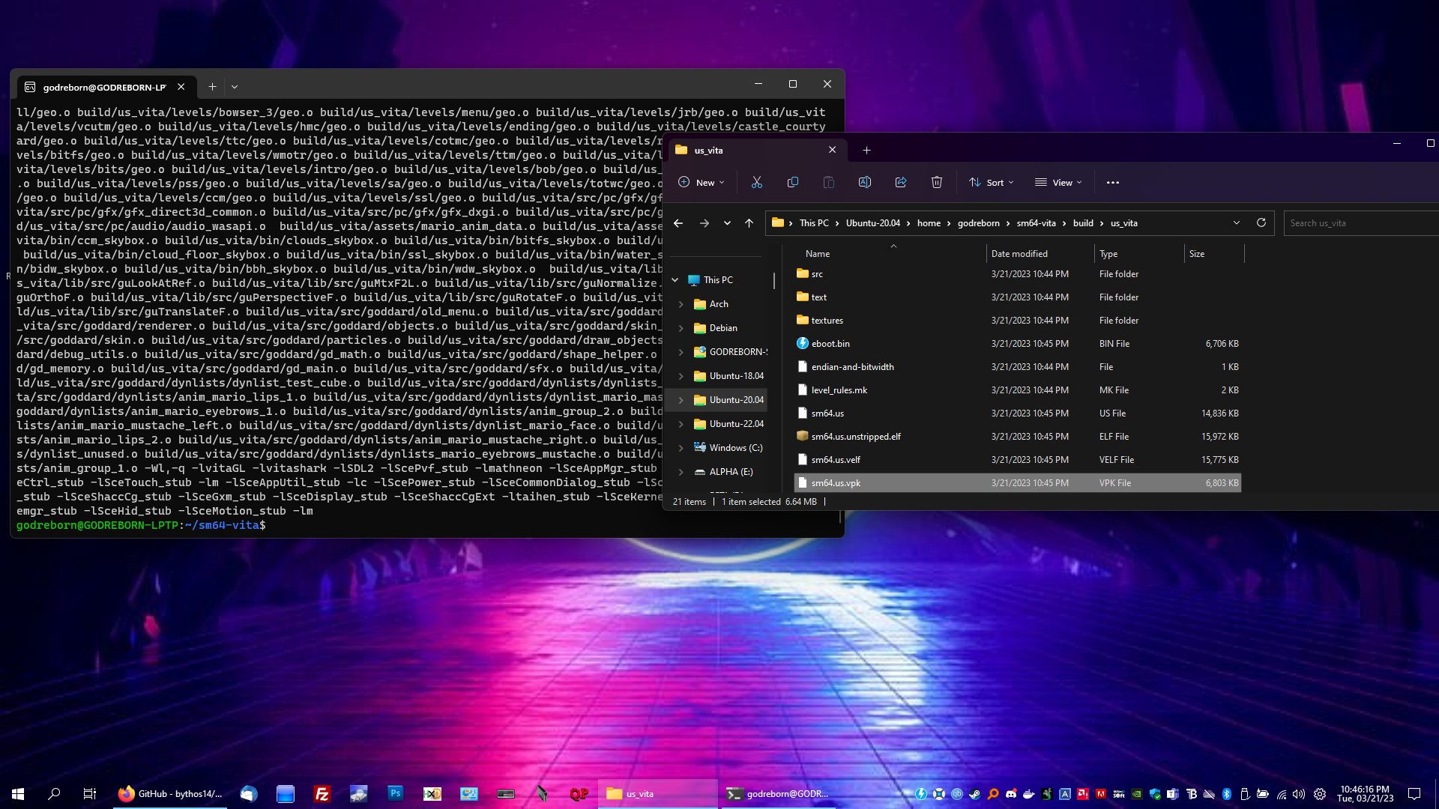Click the Paste clipboard icon in Explorer

[x=829, y=182]
